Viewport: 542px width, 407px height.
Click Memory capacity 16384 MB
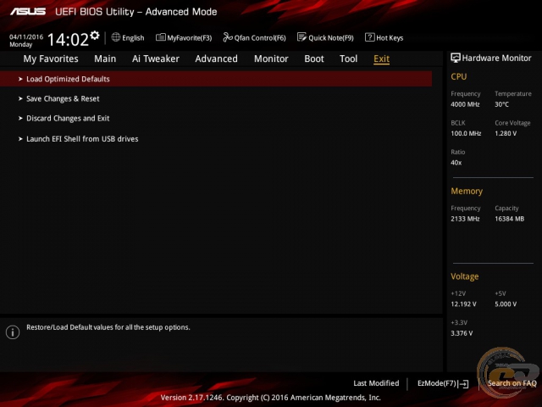tap(510, 219)
